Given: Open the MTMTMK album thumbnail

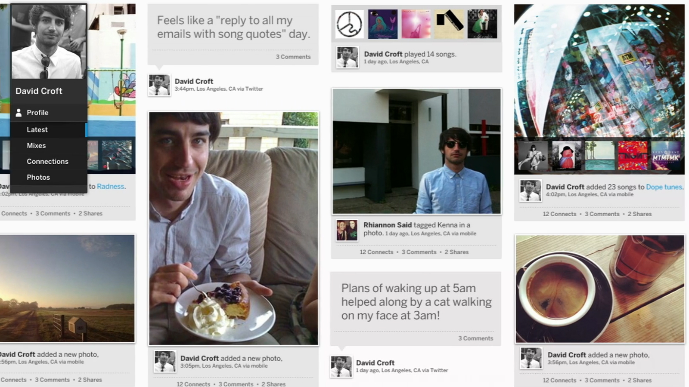Looking at the screenshot, I should tap(666, 156).
